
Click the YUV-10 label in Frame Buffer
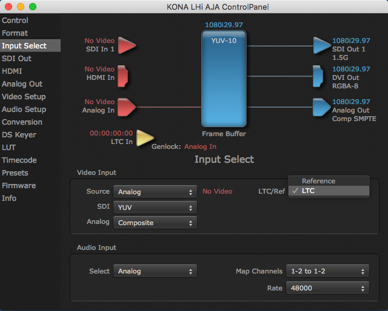[224, 41]
